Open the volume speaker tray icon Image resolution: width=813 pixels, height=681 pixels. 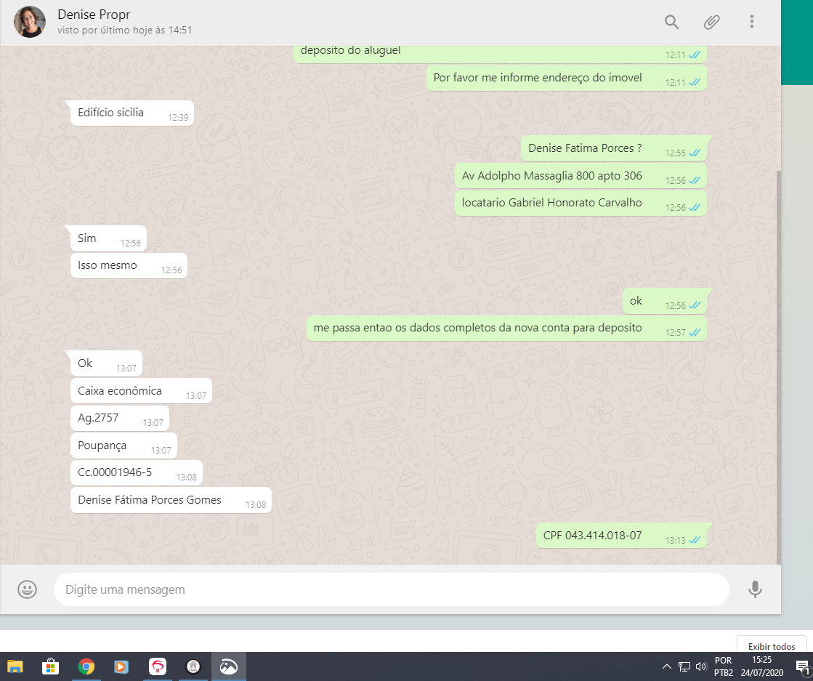tap(701, 666)
